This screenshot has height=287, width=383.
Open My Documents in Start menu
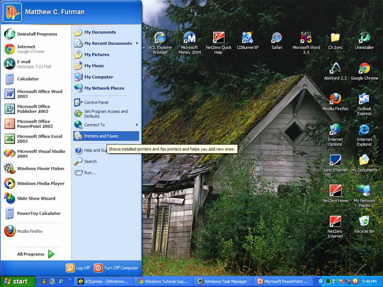[106, 32]
